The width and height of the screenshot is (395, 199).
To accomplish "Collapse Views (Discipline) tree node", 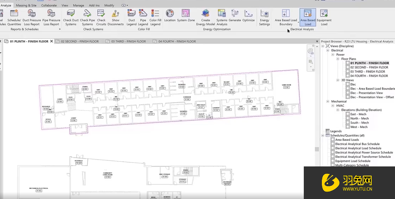I will click(x=323, y=46).
